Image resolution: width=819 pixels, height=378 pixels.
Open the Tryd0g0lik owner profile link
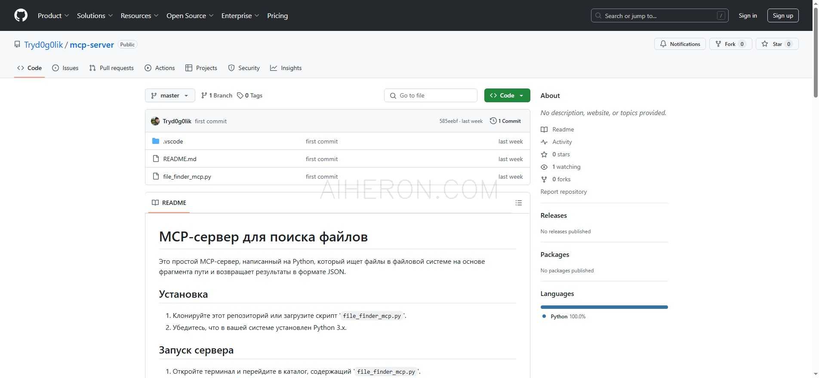point(43,45)
